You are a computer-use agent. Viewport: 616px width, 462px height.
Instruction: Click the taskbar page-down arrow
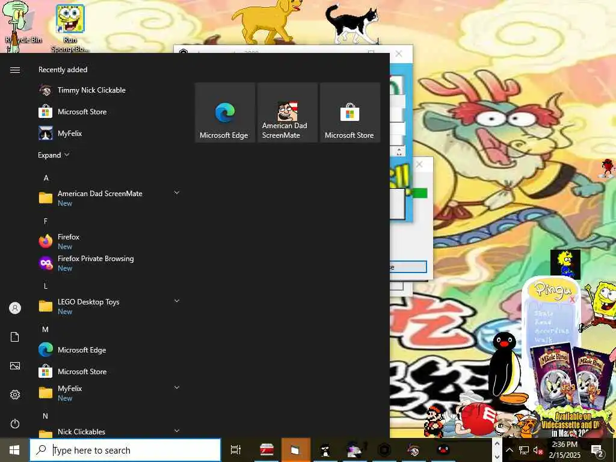tap(497, 457)
